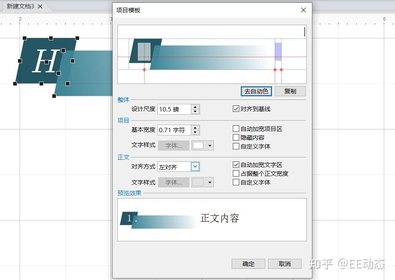This screenshot has height=280, width=395.
Task: Click the 复制 button
Action: [290, 91]
